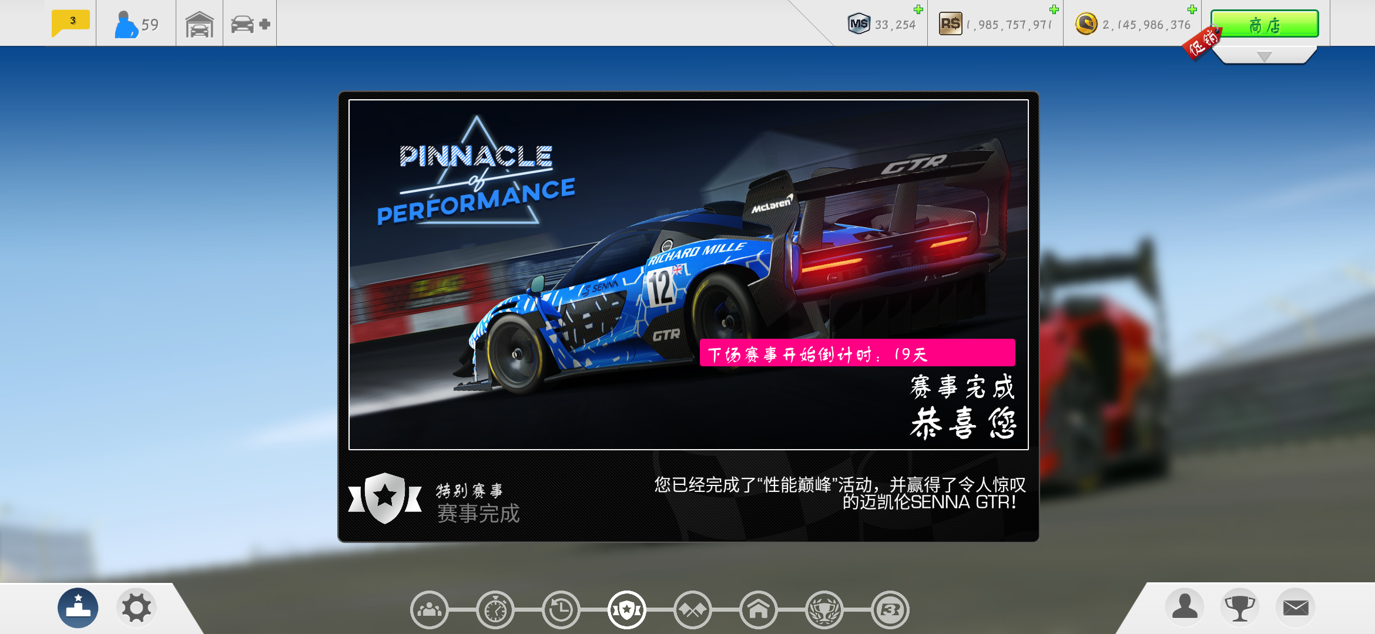The height and width of the screenshot is (634, 1375).
Task: Open the friends list icon showing 59
Action: (x=136, y=24)
